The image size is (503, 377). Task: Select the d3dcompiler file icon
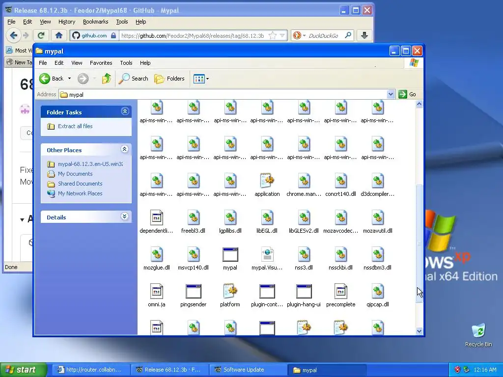pos(378,181)
